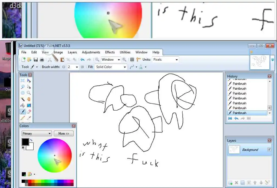277x188 pixels.
Task: Select the Zoom tool in Tools panel
Action: point(29,93)
